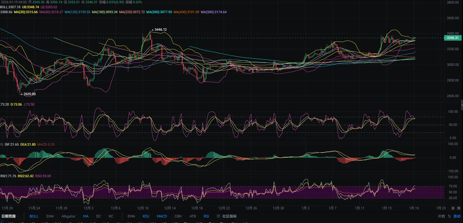
Task: Enable the ATR sub-indicator
Action: (193, 216)
